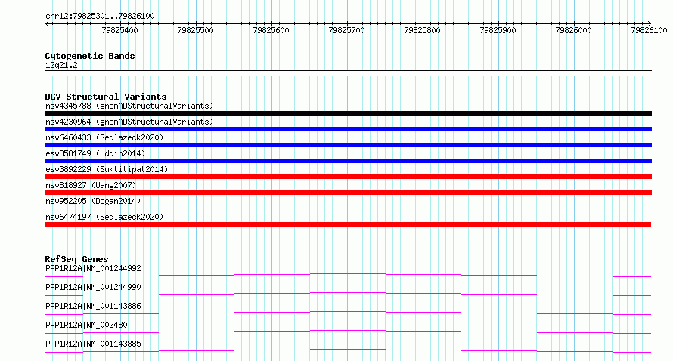Click the 79825900 ruler position label
The image size is (673, 361).
click(498, 30)
